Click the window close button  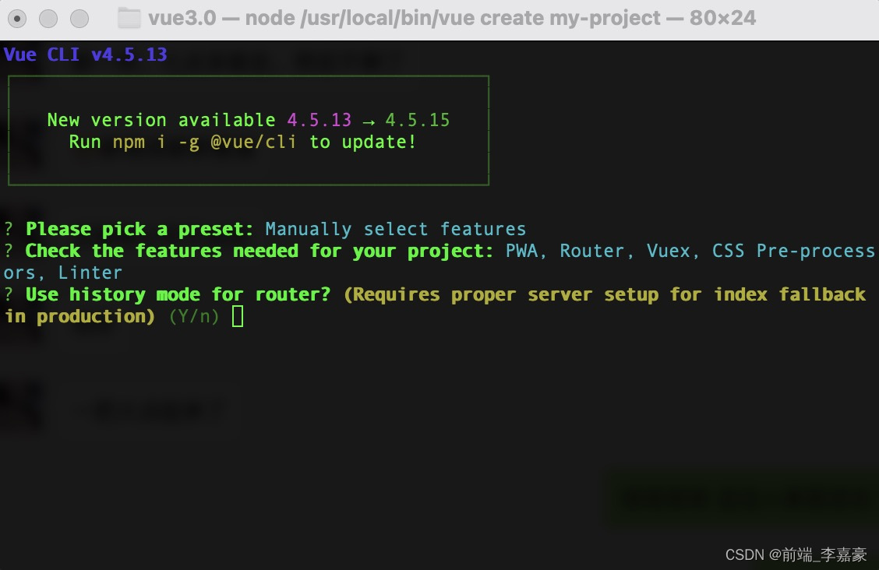click(x=17, y=19)
